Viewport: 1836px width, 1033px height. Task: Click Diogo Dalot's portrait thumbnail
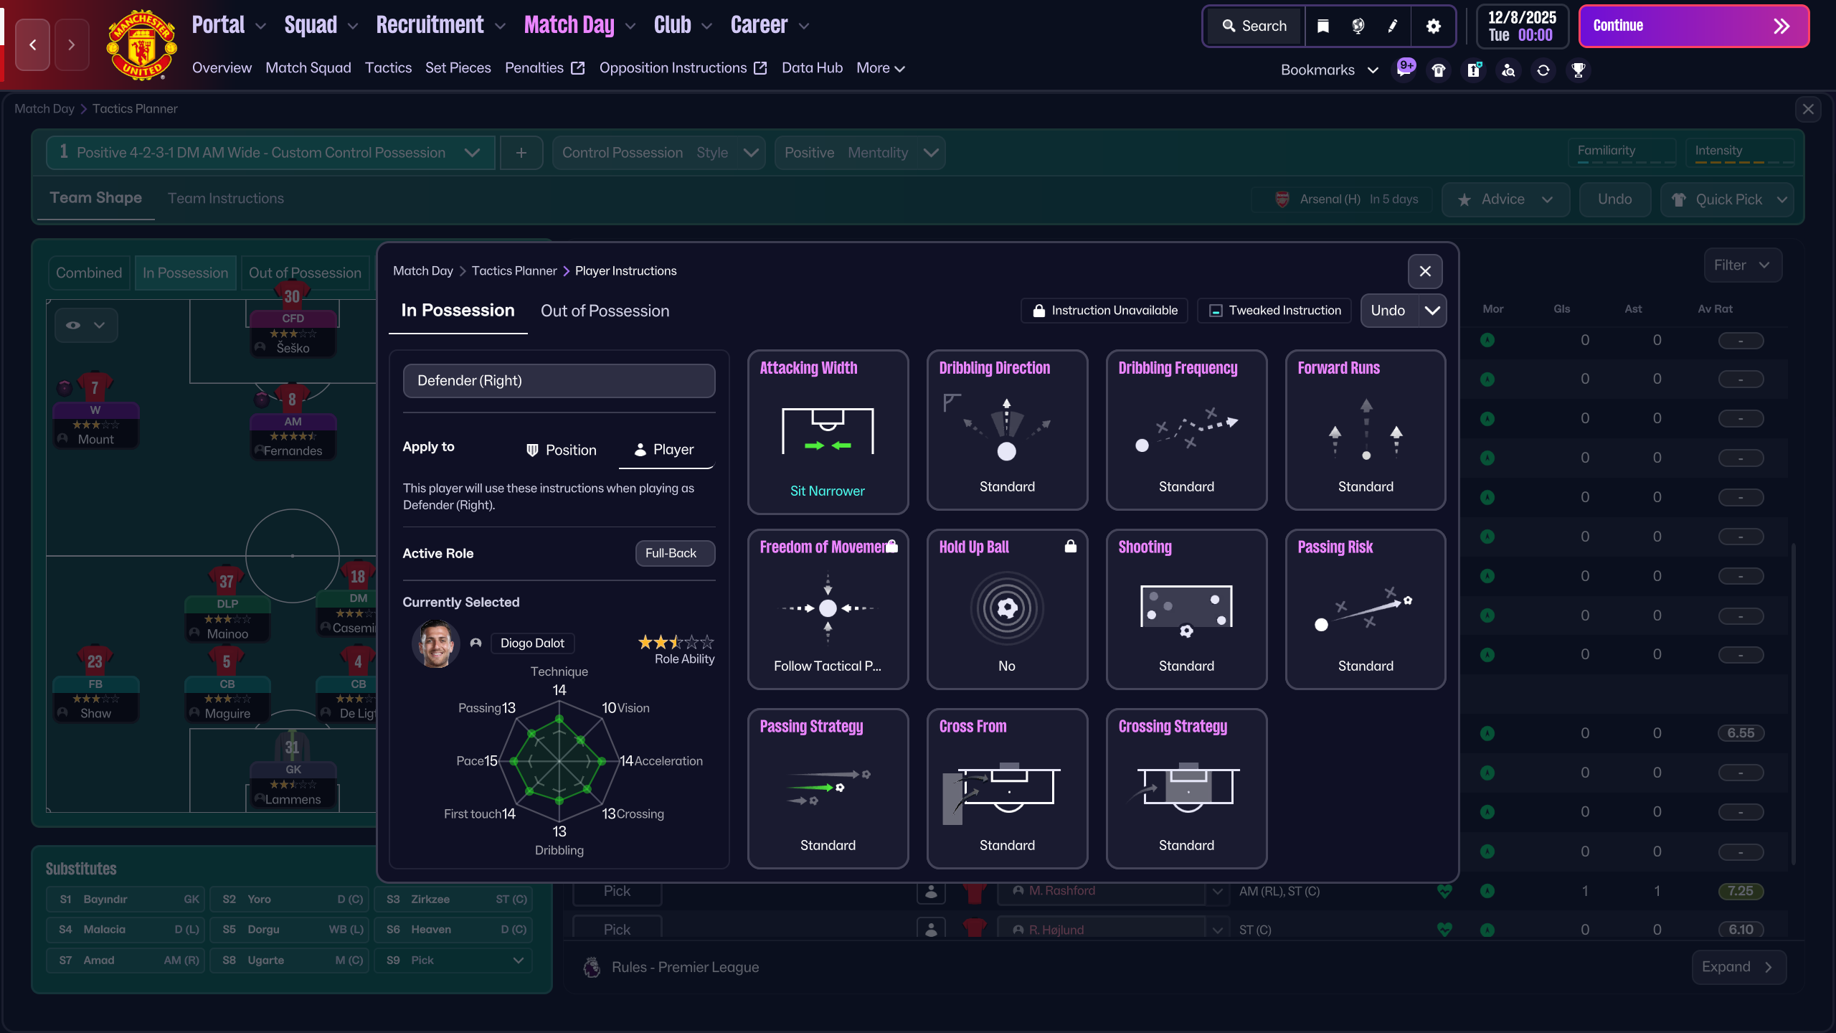click(435, 644)
